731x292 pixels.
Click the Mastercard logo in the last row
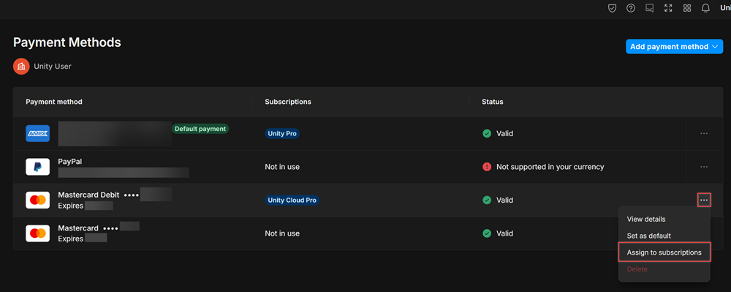point(38,233)
